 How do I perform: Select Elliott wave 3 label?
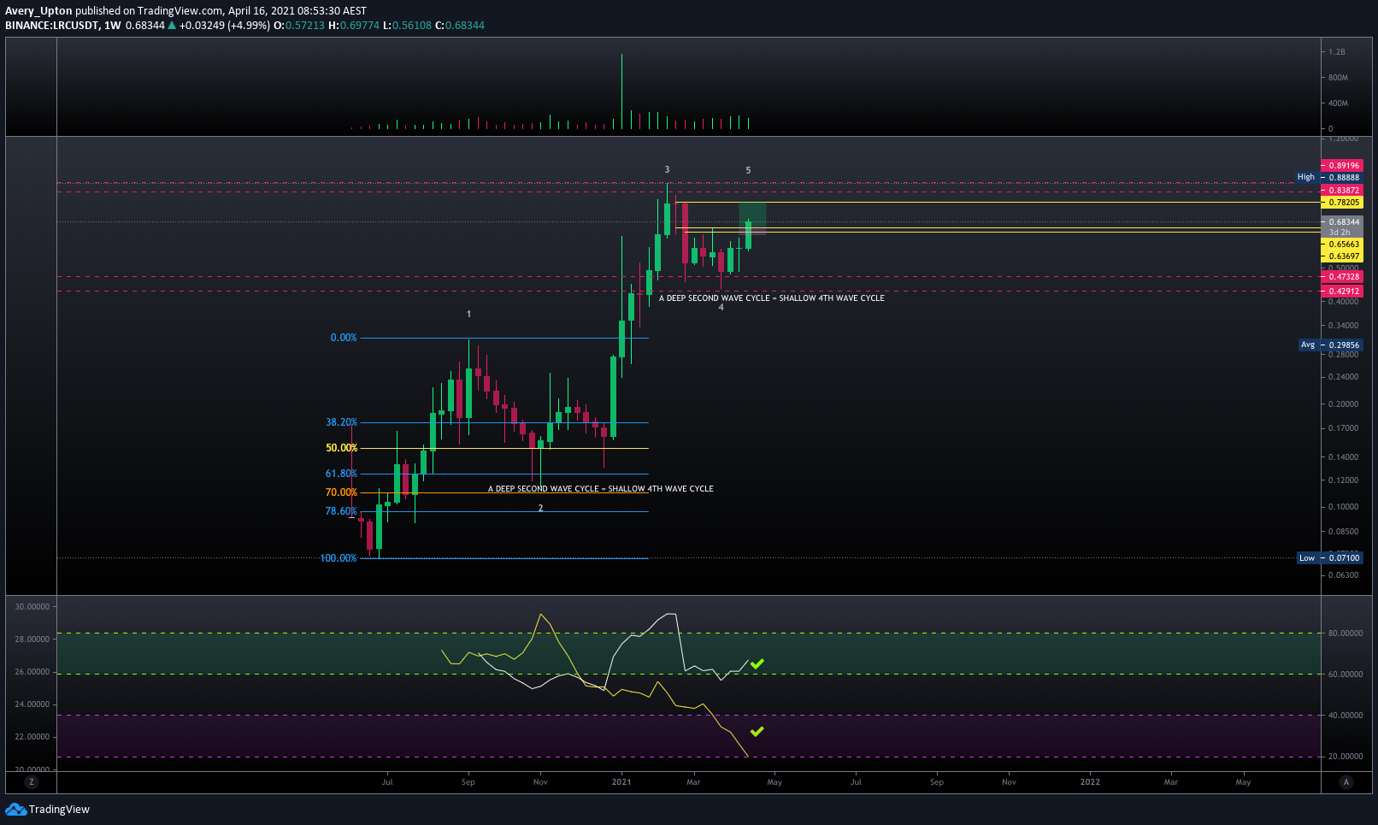tap(667, 169)
